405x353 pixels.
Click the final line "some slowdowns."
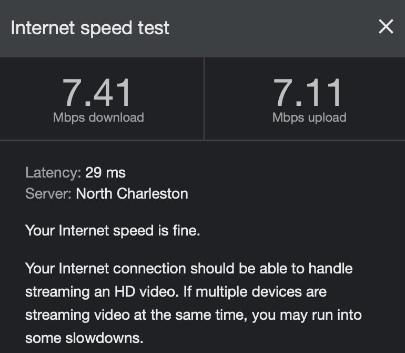[84, 338]
